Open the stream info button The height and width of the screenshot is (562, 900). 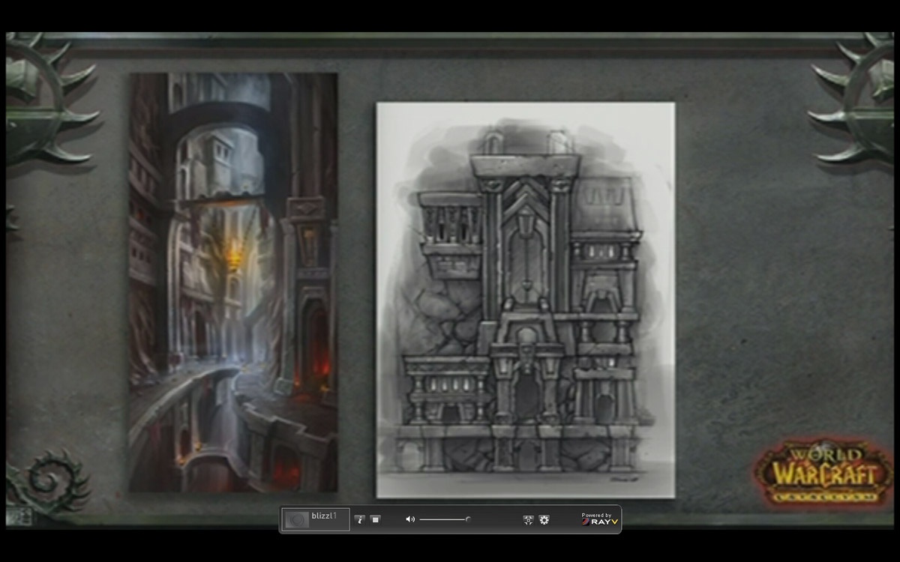click(360, 519)
